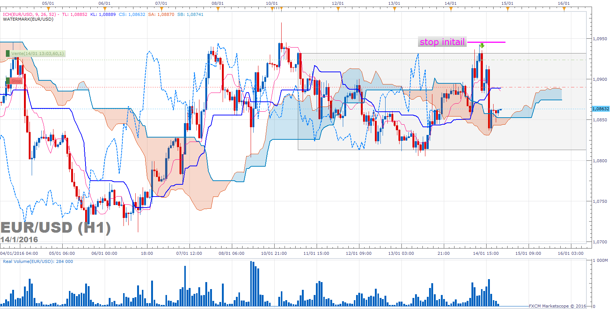
Task: Select the orange day marker under 15/01
Action: point(507,9)
